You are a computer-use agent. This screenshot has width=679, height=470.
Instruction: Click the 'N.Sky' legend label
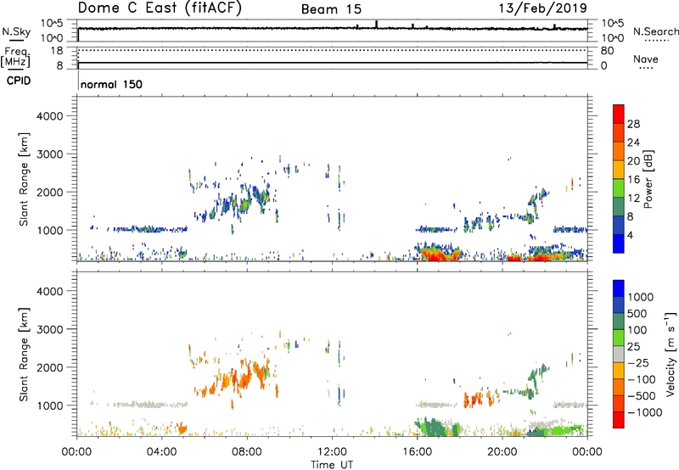(16, 31)
